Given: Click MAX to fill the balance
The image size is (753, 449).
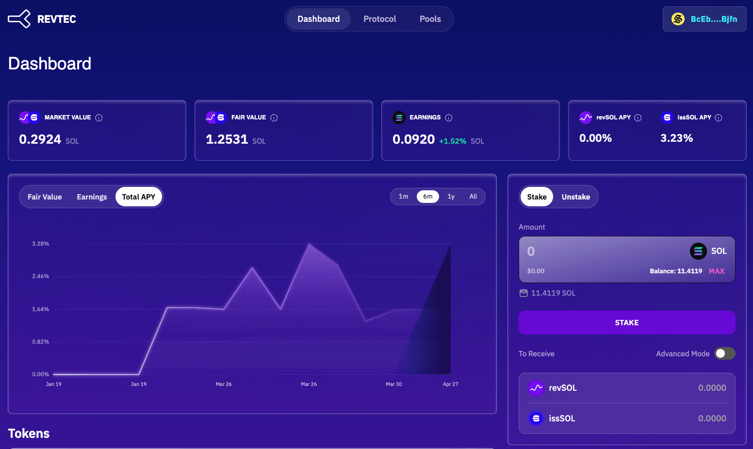Looking at the screenshot, I should pyautogui.click(x=717, y=271).
